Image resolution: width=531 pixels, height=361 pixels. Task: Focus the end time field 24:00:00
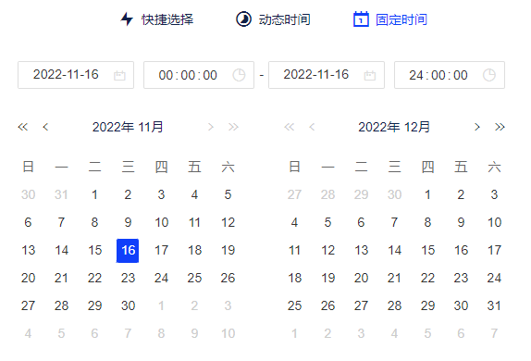click(x=450, y=75)
